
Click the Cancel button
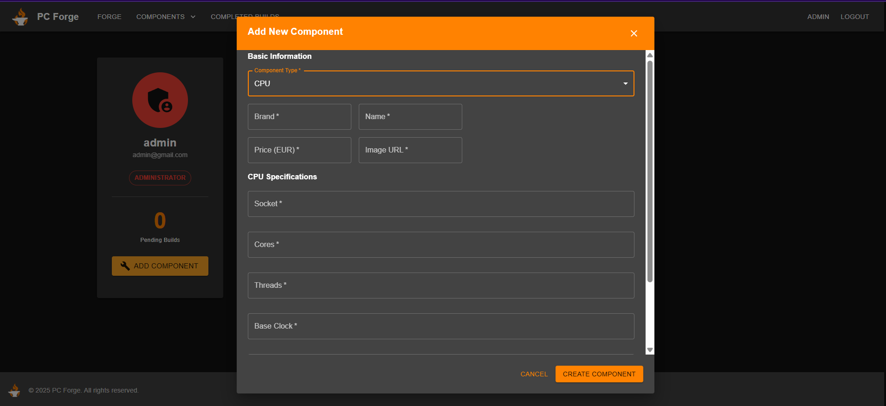point(534,374)
